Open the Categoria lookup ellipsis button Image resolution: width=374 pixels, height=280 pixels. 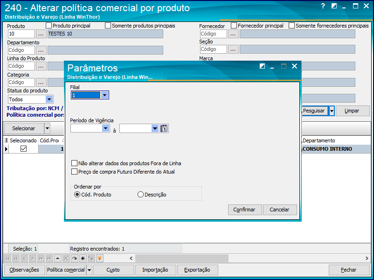click(41, 82)
